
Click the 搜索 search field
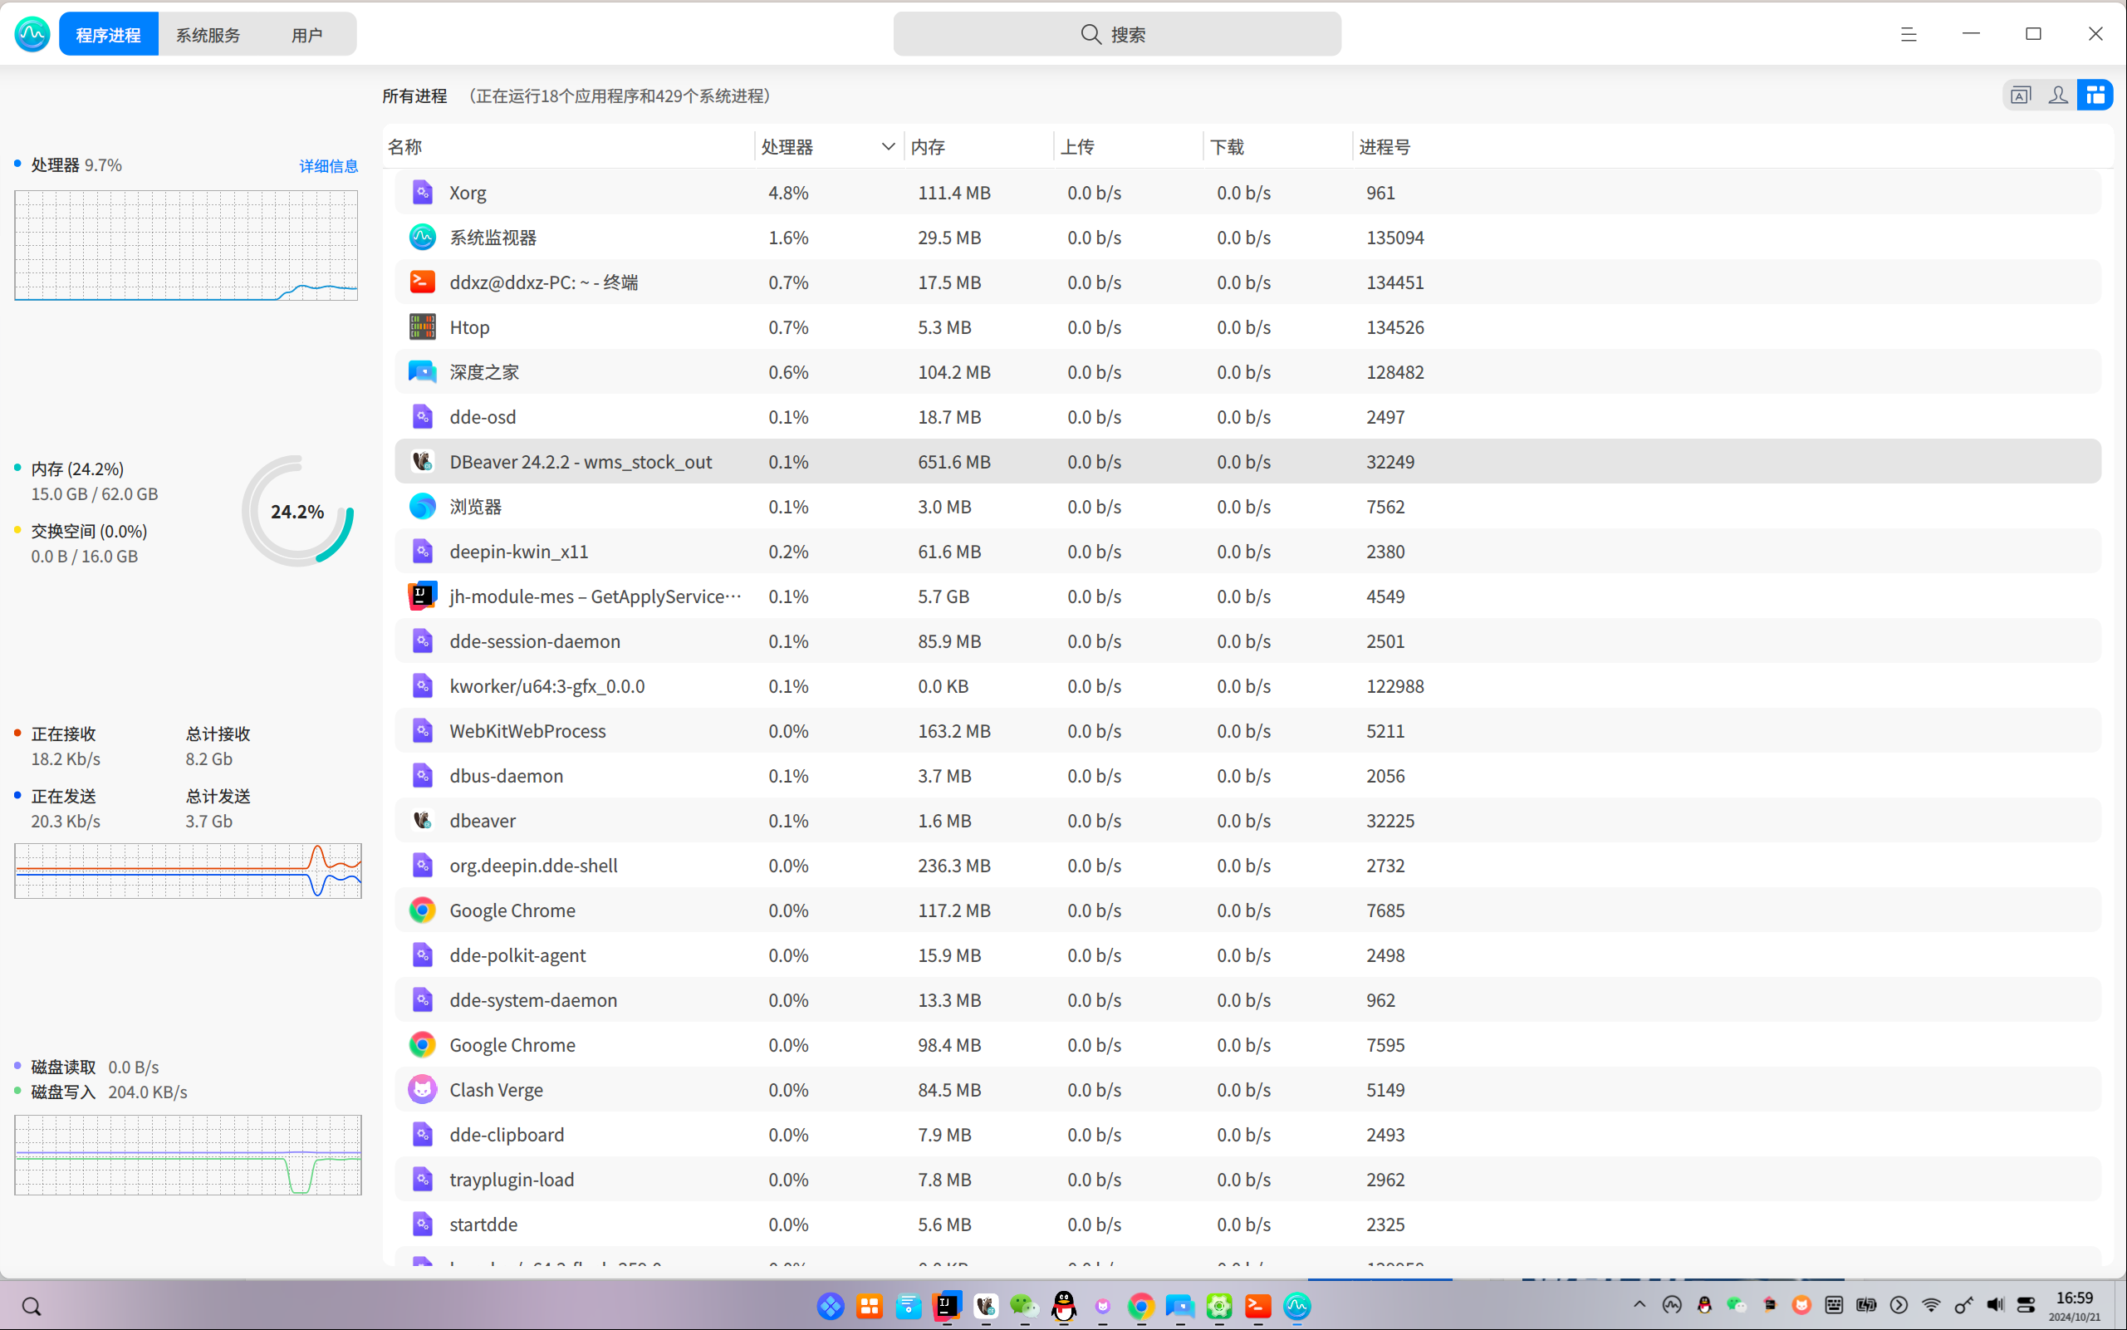pos(1117,34)
